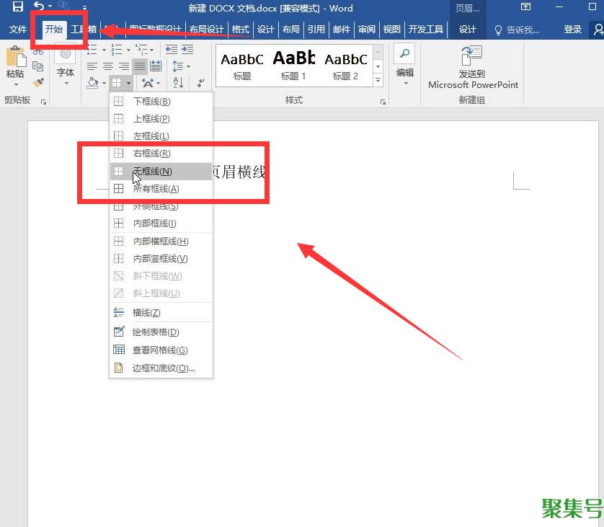Switch to the References (引用) tab
Image resolution: width=604 pixels, height=527 pixels.
(x=316, y=30)
